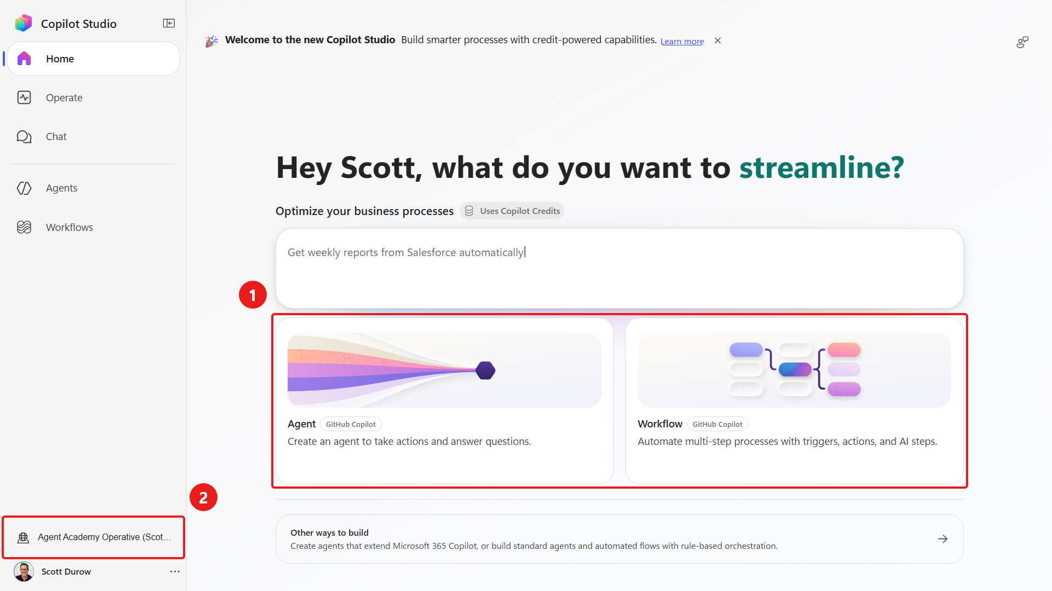Click the Operate activity icon

24,97
